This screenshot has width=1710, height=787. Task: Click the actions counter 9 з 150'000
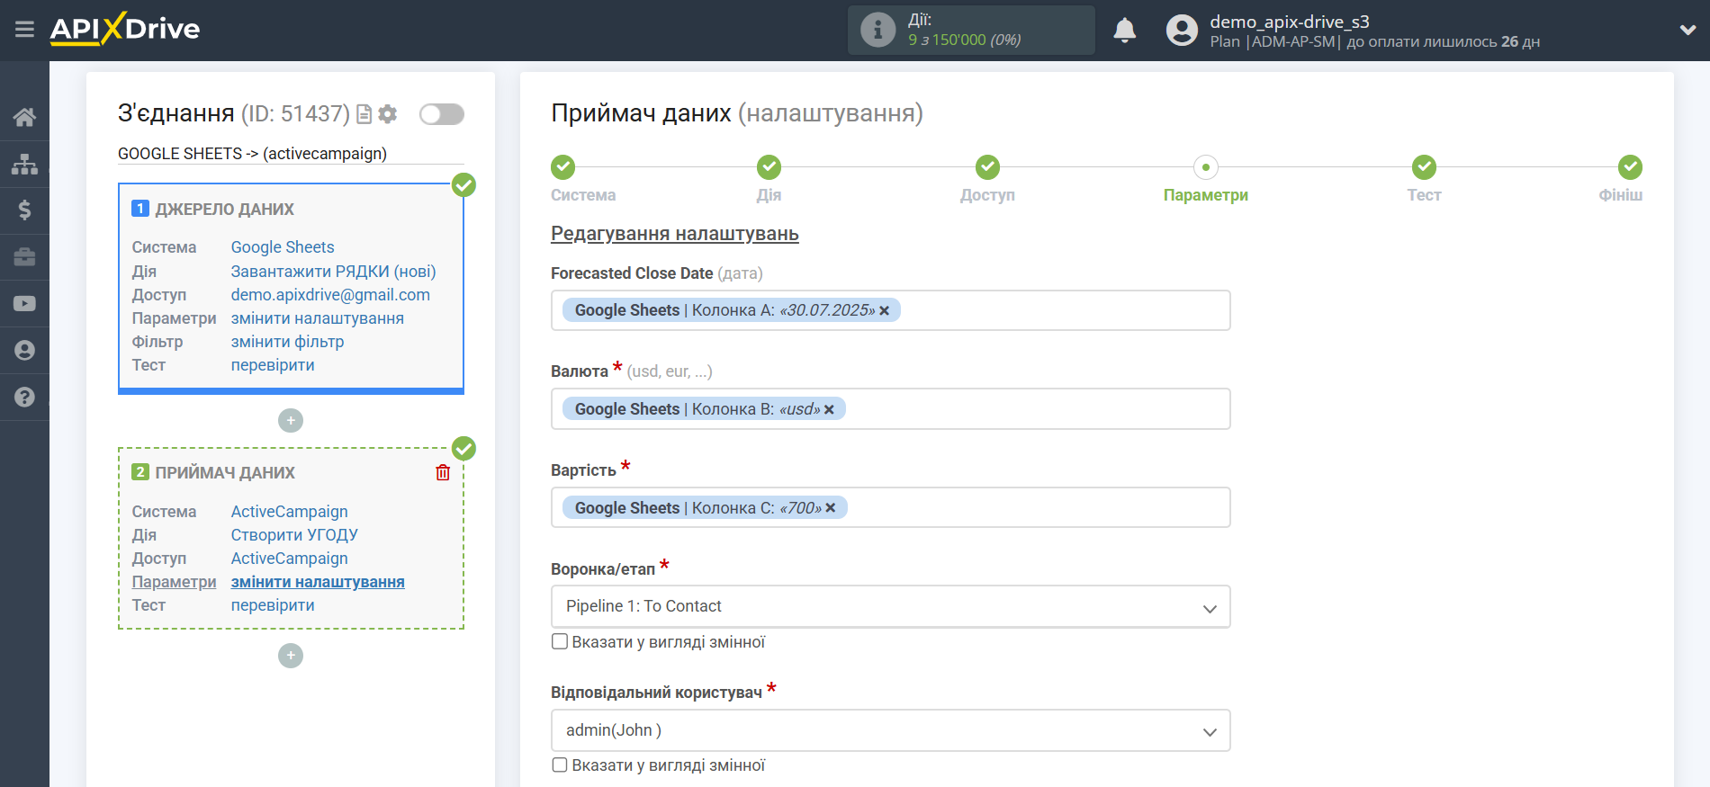tap(964, 40)
